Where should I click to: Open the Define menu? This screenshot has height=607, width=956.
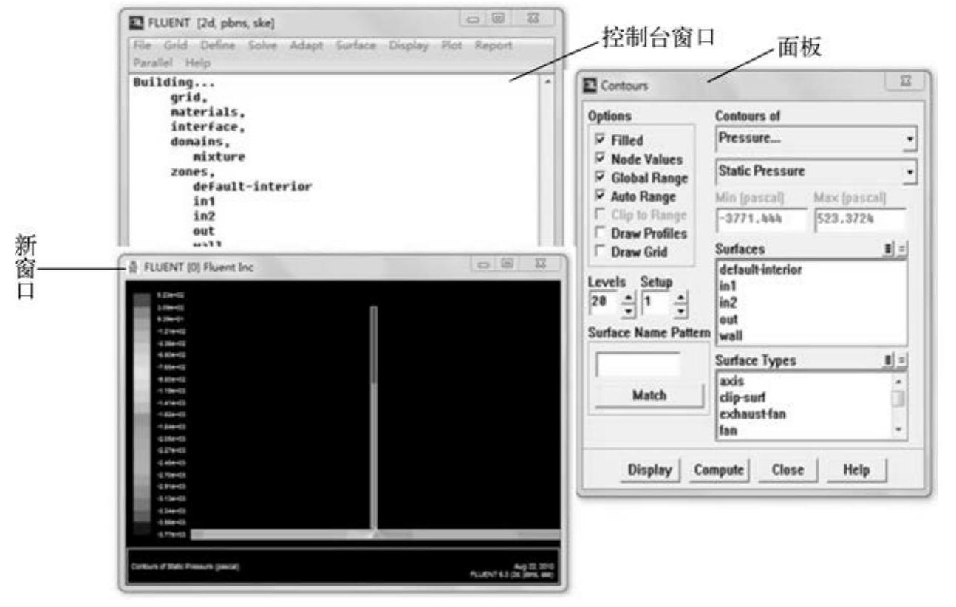(217, 46)
